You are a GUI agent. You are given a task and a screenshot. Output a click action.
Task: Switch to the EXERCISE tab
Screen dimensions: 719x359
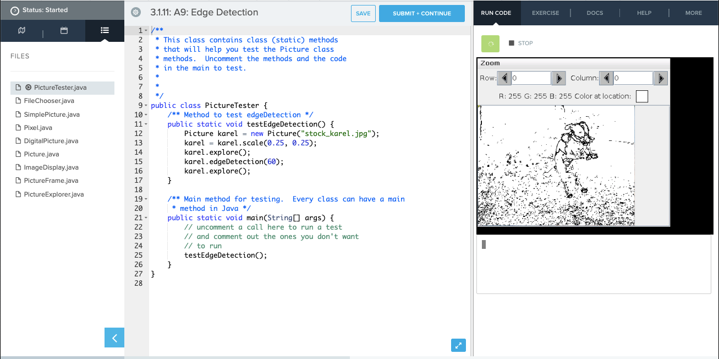[x=546, y=13]
